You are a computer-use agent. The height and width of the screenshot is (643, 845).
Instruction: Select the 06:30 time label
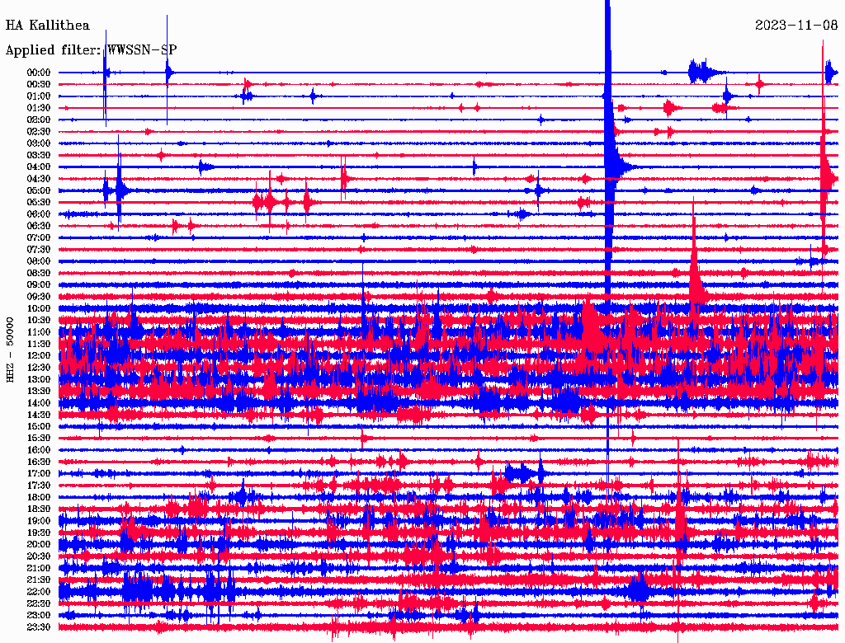pos(39,226)
